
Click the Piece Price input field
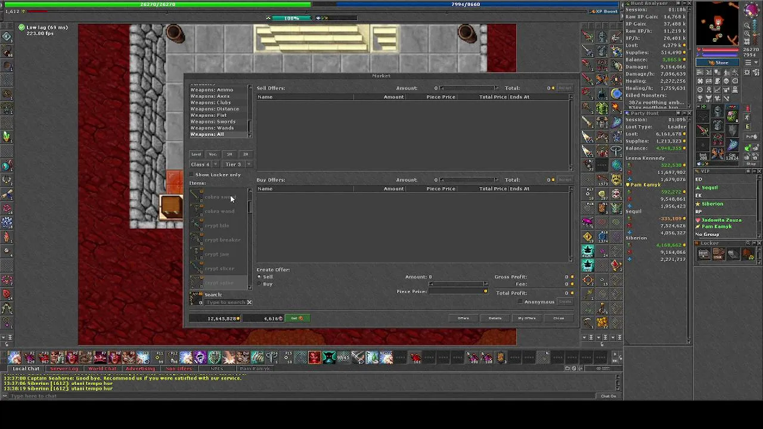458,292
